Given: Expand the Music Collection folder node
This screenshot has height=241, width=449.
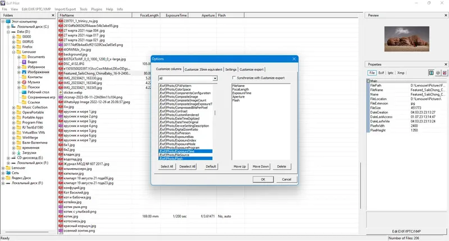Looking at the screenshot, I should coord(13,108).
